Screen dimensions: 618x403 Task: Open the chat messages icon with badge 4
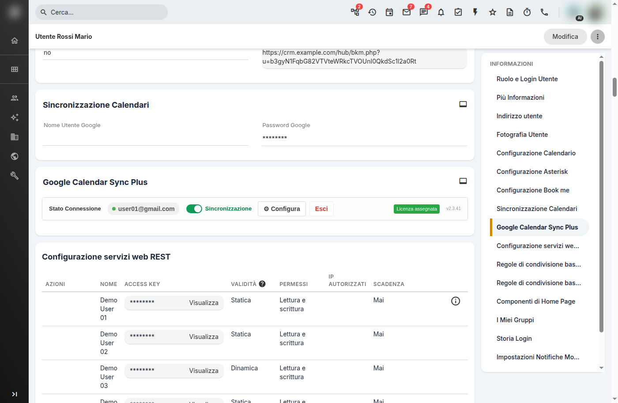point(424,12)
